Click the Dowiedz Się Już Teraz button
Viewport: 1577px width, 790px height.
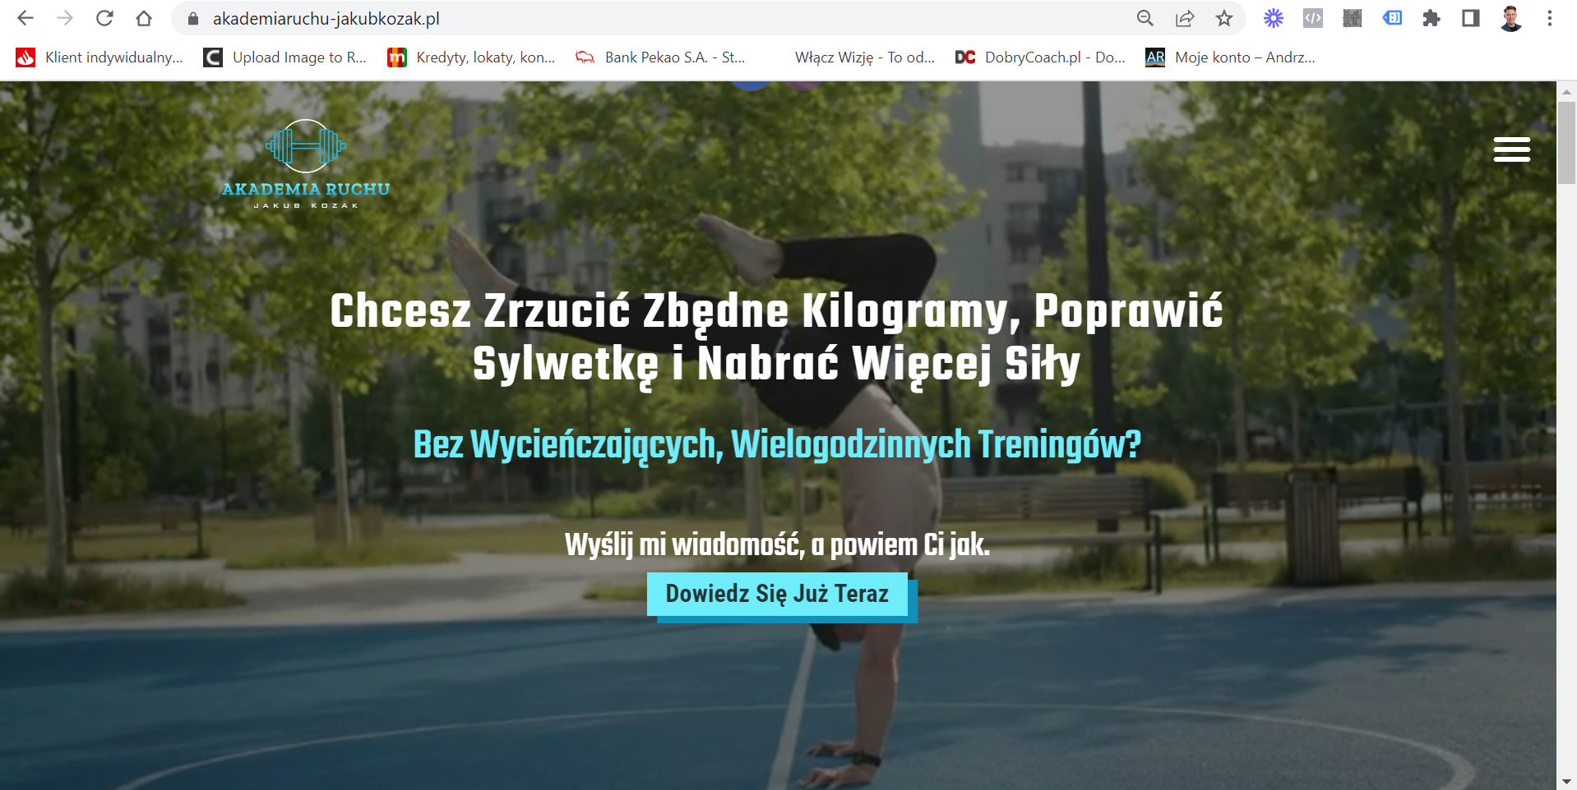(x=777, y=594)
